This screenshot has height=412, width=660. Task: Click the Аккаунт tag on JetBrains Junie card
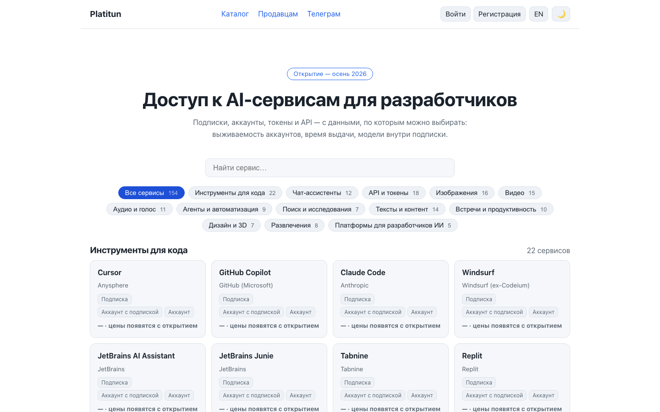(300, 396)
